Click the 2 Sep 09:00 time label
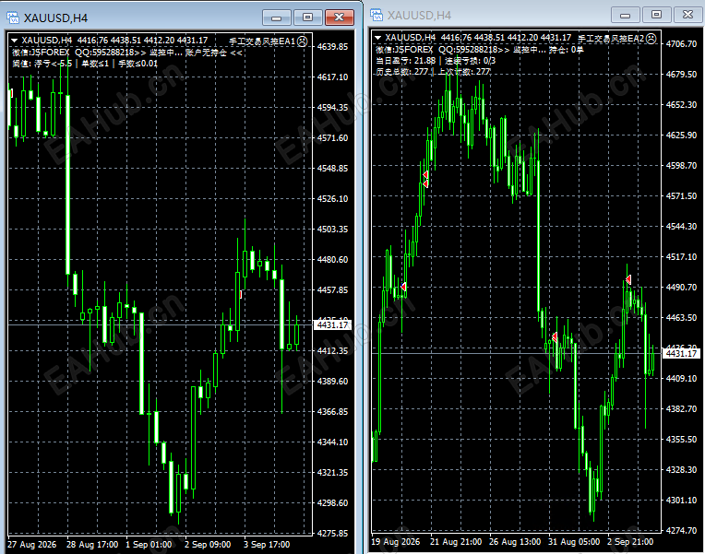Viewport: 705px width, 554px height. point(208,545)
